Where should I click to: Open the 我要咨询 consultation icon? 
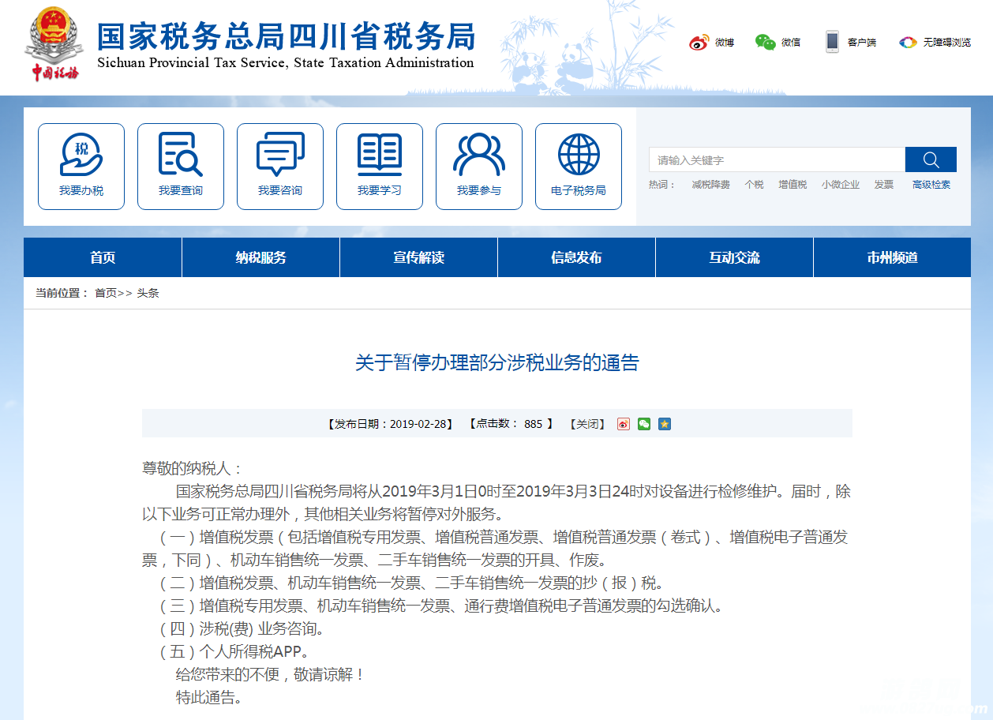click(x=280, y=167)
